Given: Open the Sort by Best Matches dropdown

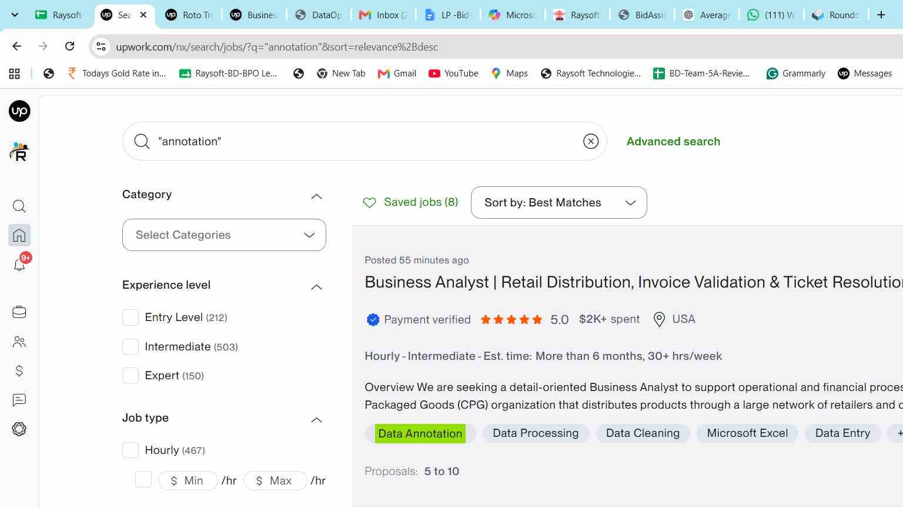Looking at the screenshot, I should click(x=559, y=203).
